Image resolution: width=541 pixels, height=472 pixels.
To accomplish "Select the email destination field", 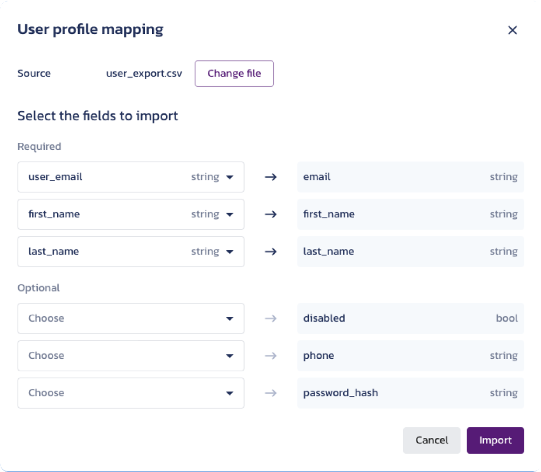I will click(410, 177).
